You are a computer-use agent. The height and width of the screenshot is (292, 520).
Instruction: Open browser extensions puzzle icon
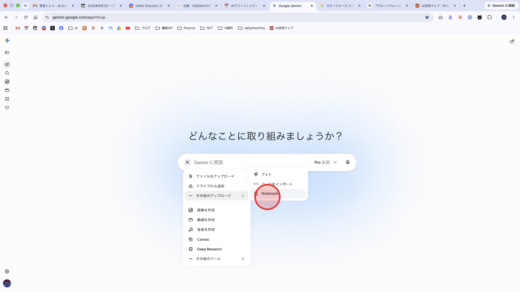tap(489, 17)
